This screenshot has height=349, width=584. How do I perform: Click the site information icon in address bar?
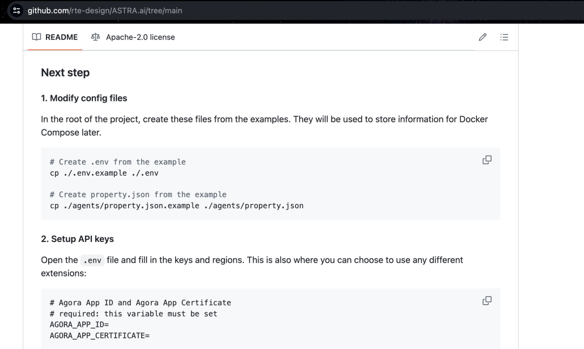click(17, 10)
